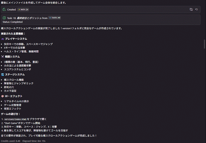Click the task checklist icon beside Task 10
Screen dimensions: 206x143
coord(4,18)
